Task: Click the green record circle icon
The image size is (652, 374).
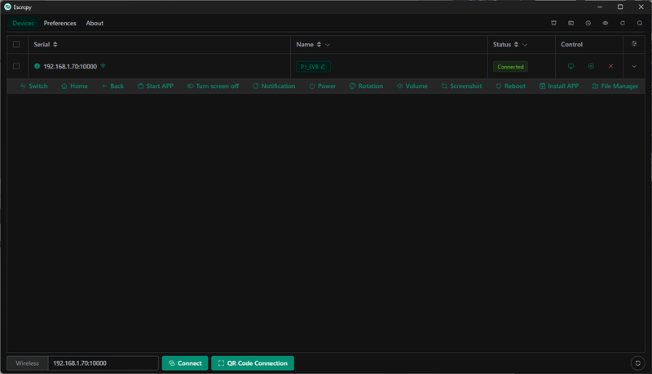Action: 591,66
